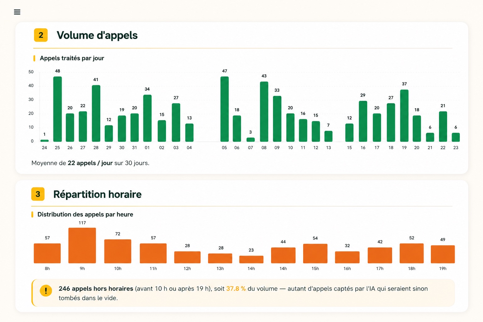Click the green bar for day 08 (43 calls)
Image resolution: width=483 pixels, height=322 pixels.
(x=264, y=112)
